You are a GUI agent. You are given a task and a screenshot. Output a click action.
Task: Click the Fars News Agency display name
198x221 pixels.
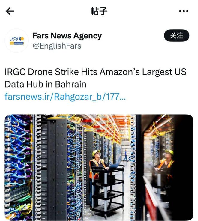click(x=67, y=36)
